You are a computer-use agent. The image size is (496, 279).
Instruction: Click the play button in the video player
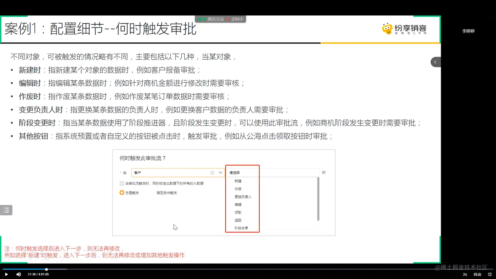(6, 274)
